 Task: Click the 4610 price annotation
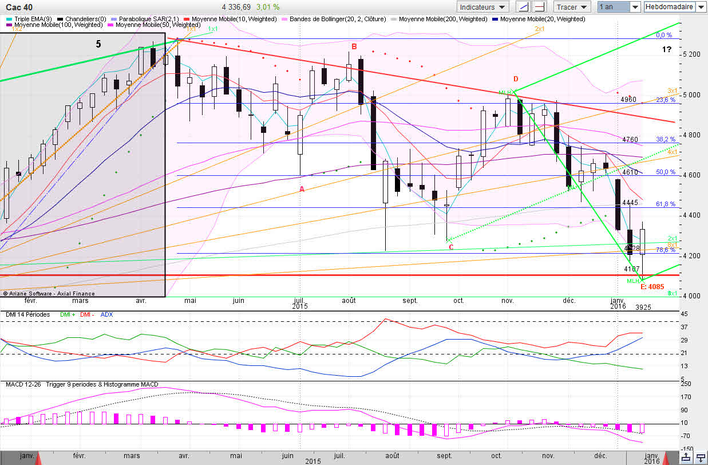[630, 172]
